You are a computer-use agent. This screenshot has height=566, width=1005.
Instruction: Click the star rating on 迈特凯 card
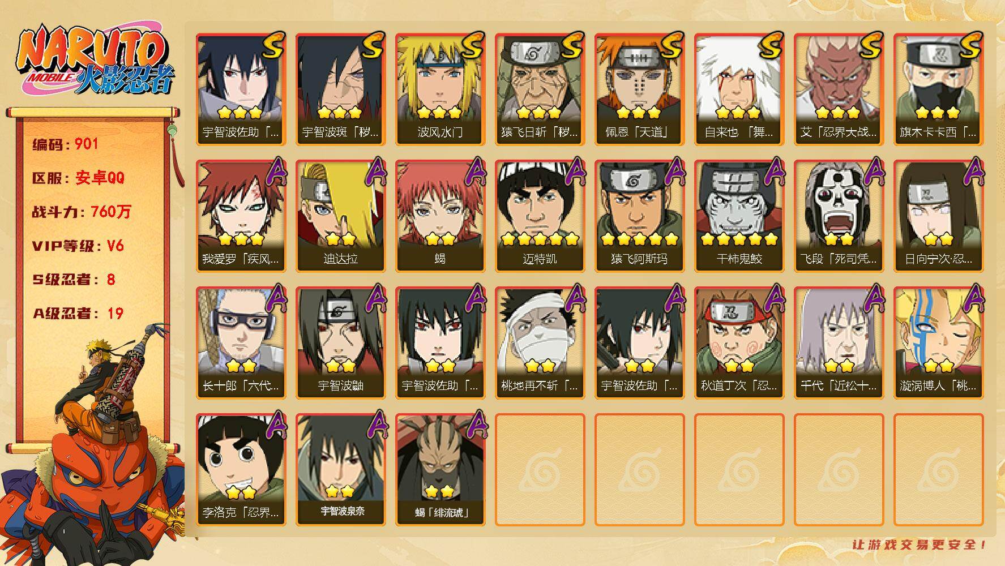(540, 239)
